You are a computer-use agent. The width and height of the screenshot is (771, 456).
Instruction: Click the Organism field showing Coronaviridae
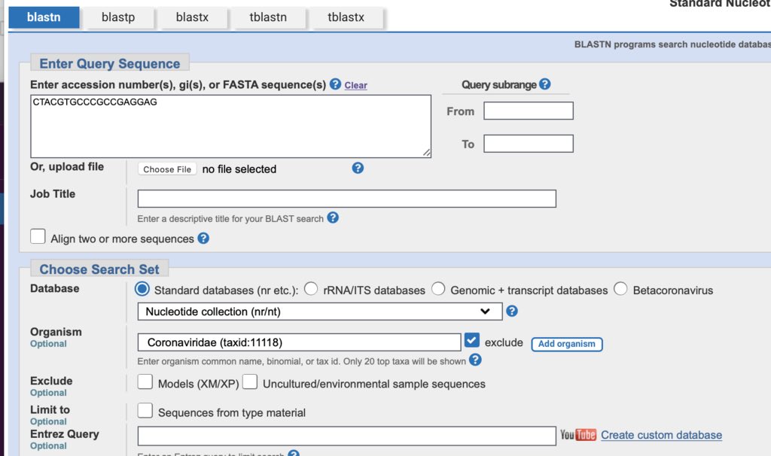[x=300, y=342]
